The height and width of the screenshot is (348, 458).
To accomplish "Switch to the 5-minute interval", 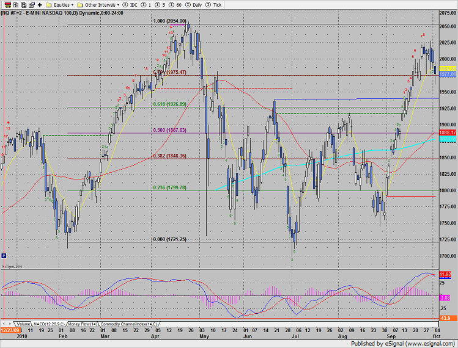I will point(160,5).
